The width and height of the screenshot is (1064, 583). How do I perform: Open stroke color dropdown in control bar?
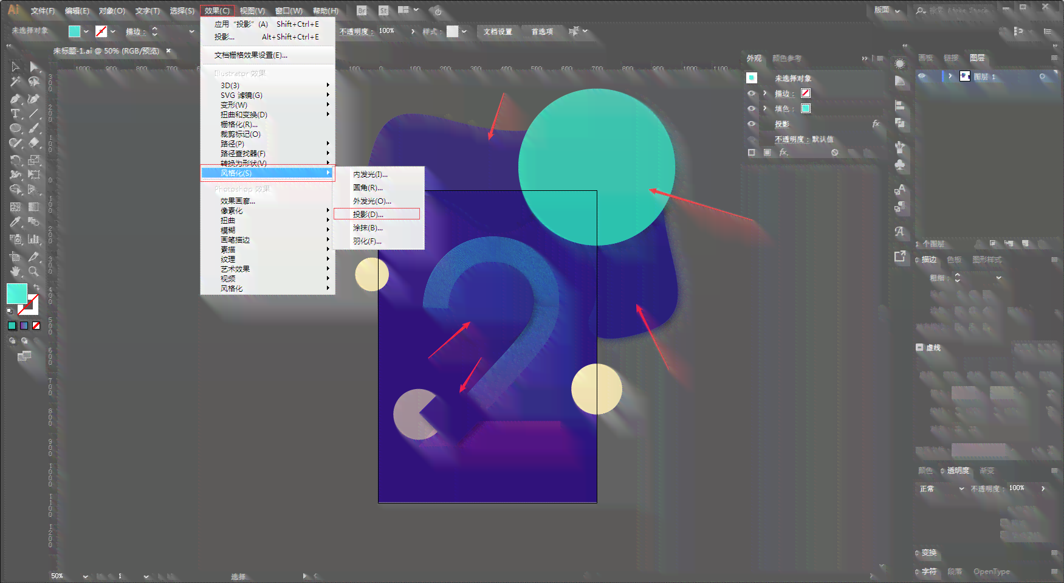pos(113,31)
